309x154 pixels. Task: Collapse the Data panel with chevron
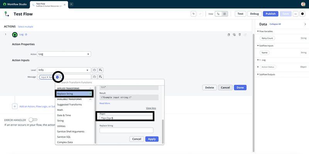tap(305, 24)
